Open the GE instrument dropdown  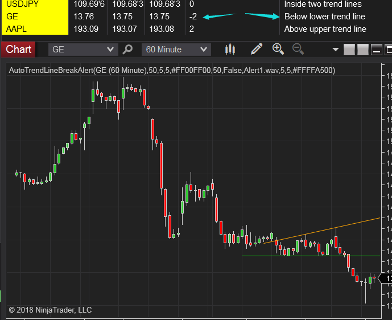[83, 50]
